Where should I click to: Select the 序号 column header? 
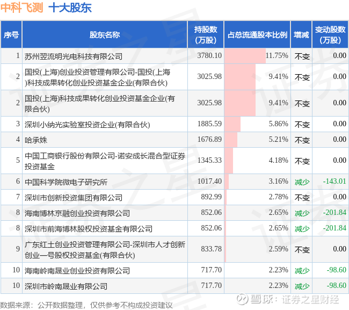pyautogui.click(x=11, y=35)
